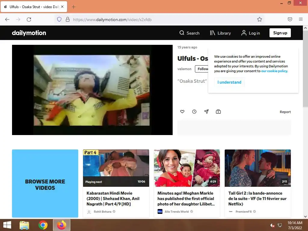Click the muted volume tray icon
The width and height of the screenshot is (308, 231).
coord(272,225)
